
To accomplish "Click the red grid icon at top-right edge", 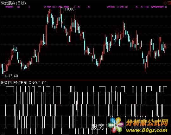I will tap(169, 3).
